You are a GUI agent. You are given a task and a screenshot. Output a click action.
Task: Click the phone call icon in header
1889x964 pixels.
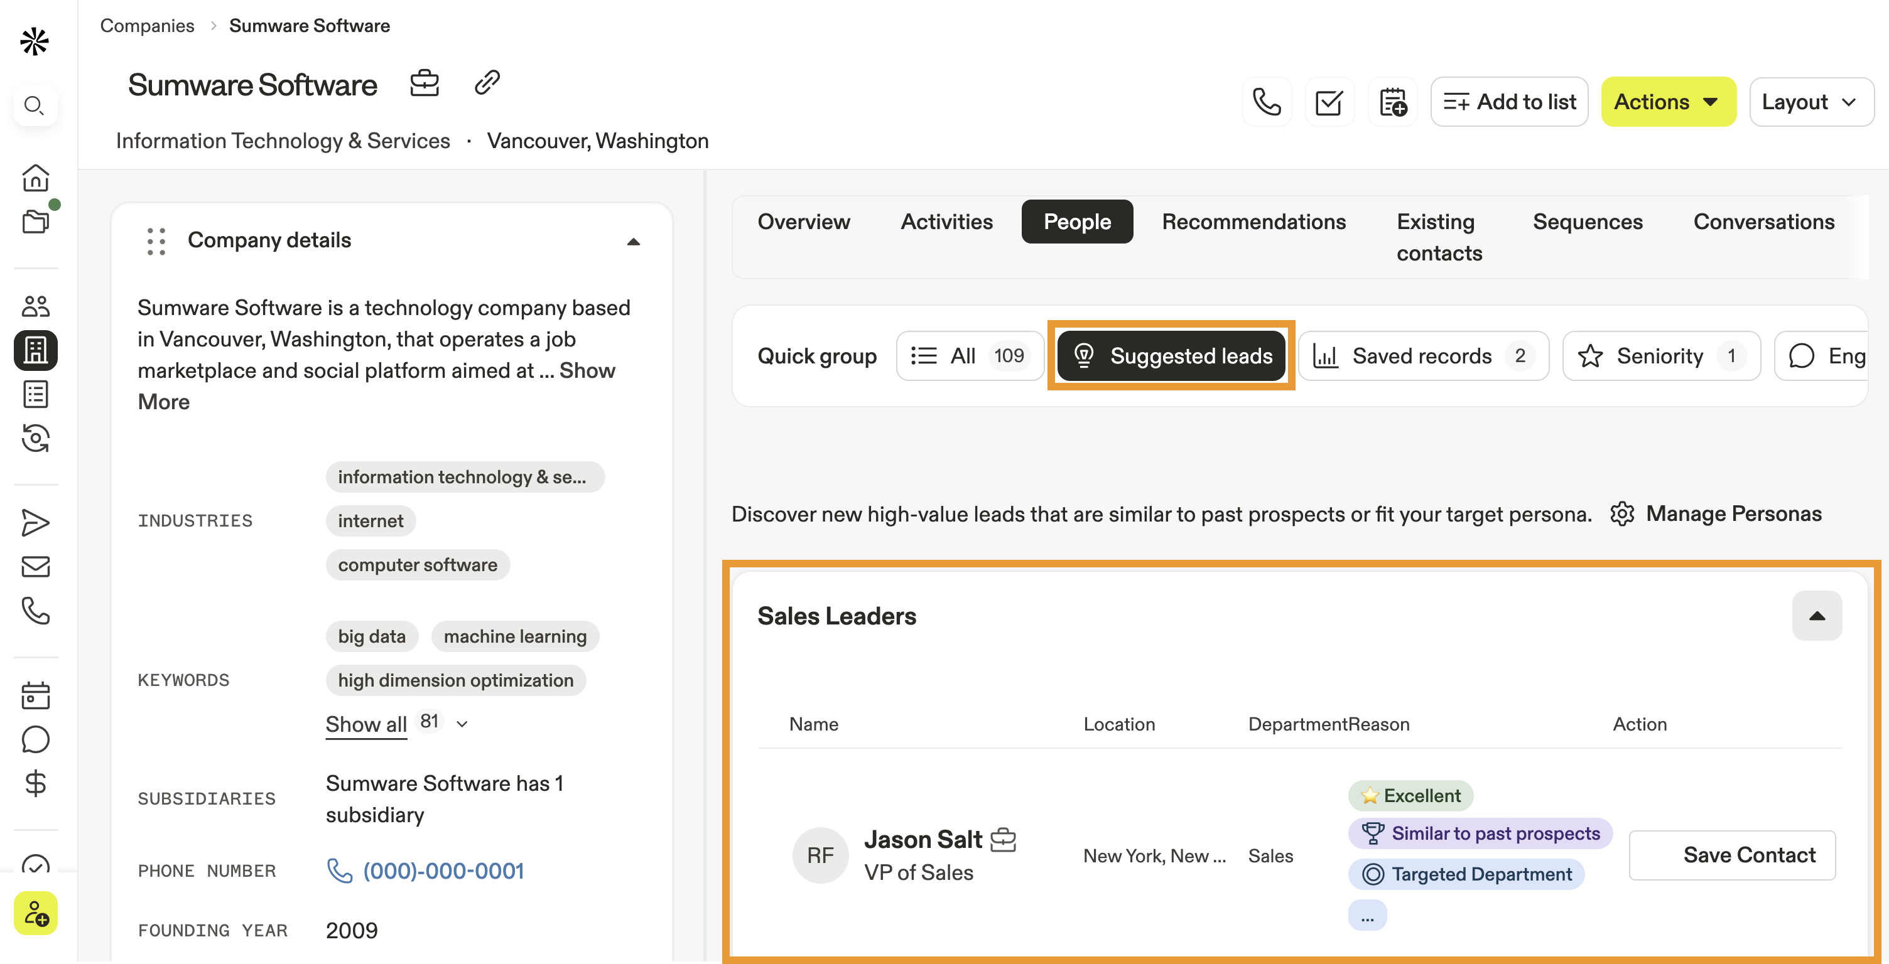tap(1267, 102)
